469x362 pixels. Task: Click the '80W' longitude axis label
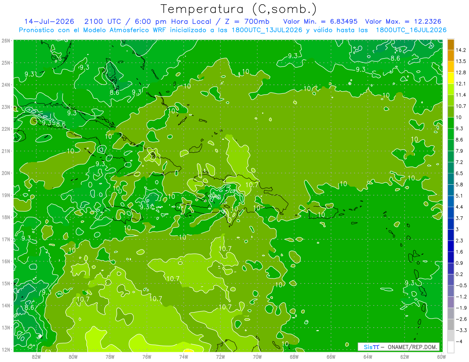[73, 357]
